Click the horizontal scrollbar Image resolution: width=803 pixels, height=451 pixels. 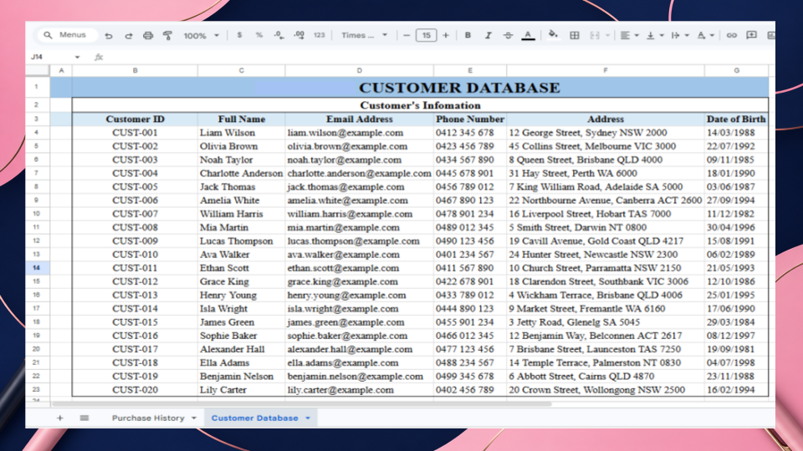click(x=302, y=404)
